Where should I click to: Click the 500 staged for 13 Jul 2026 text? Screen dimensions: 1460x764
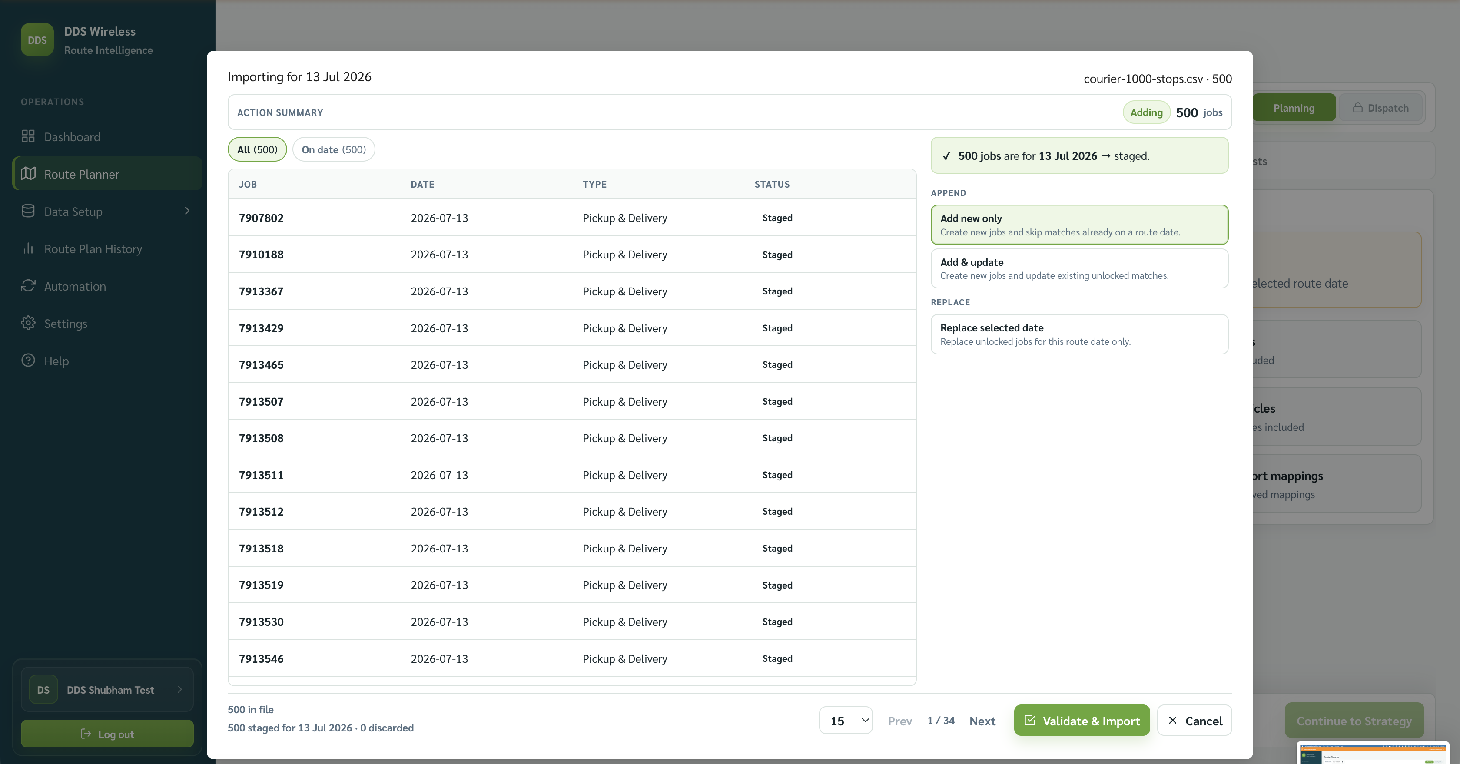pos(290,728)
